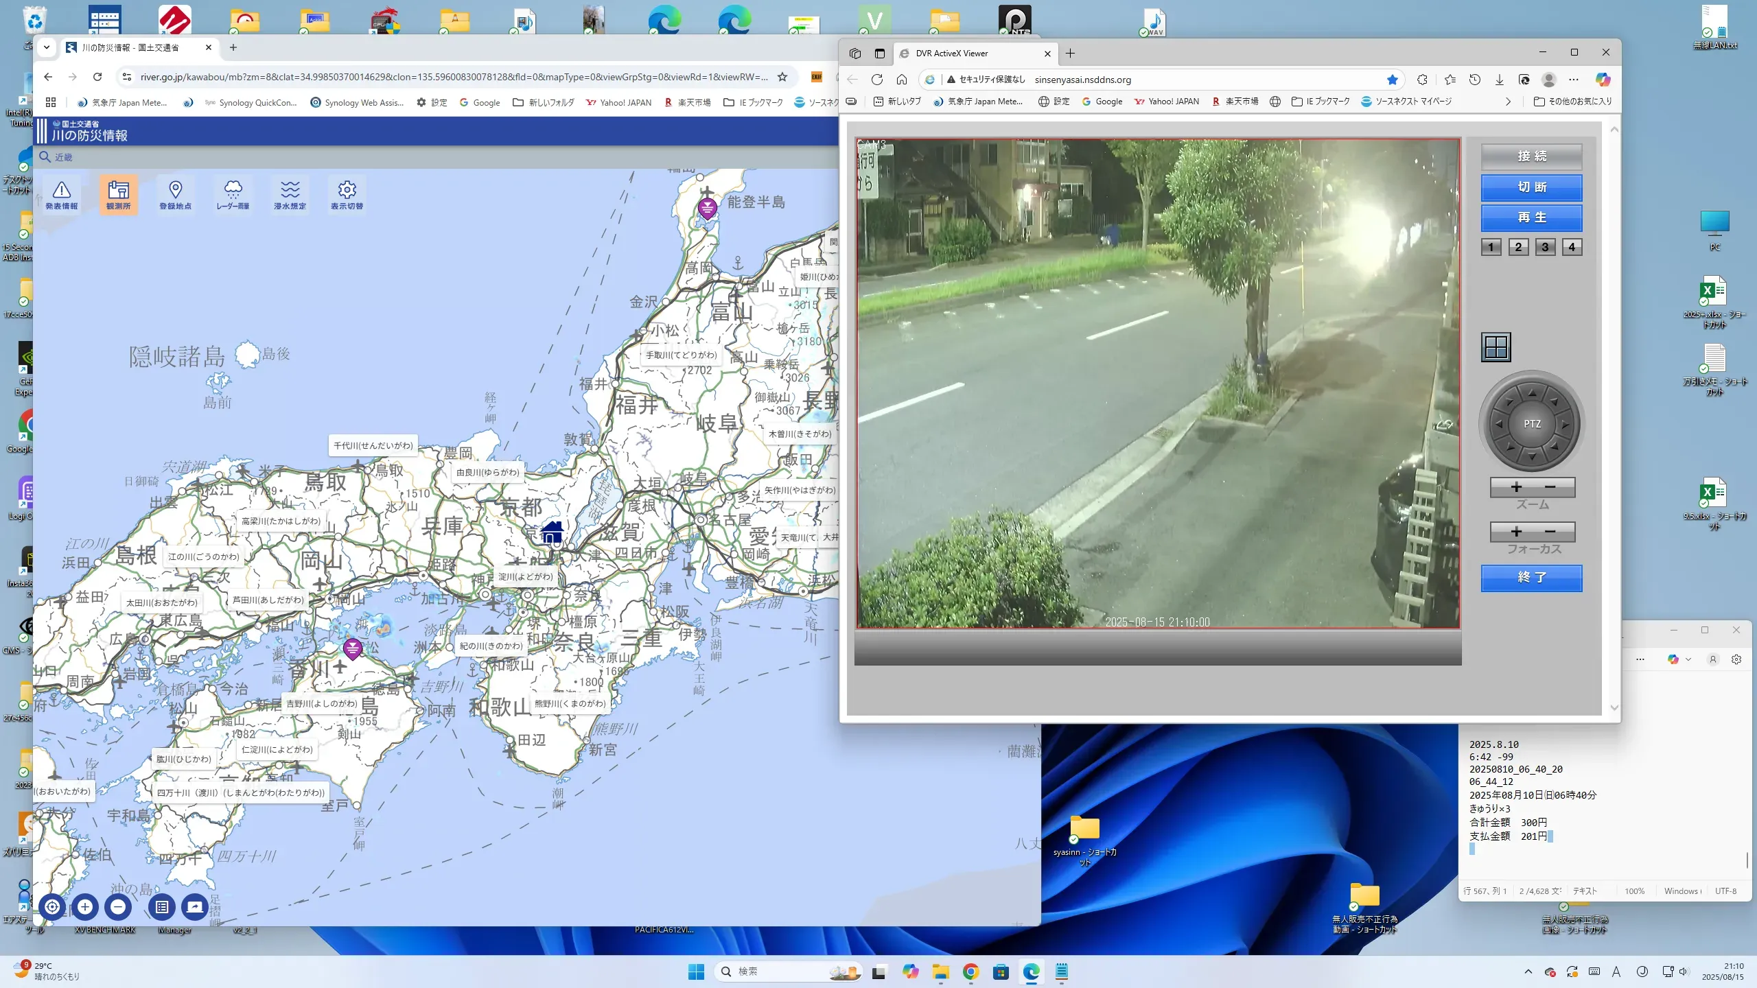This screenshot has width=1757, height=988.
Task: Toggle the 観測所 stations layer button
Action: 118,194
